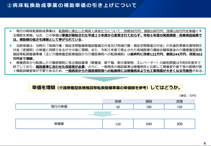Click the current unit price value 50

118,107
